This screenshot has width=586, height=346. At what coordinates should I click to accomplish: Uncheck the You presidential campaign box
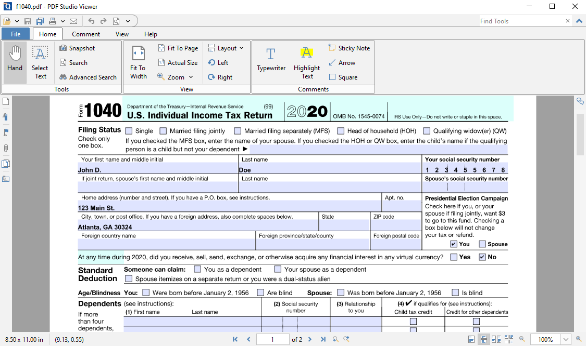[454, 244]
